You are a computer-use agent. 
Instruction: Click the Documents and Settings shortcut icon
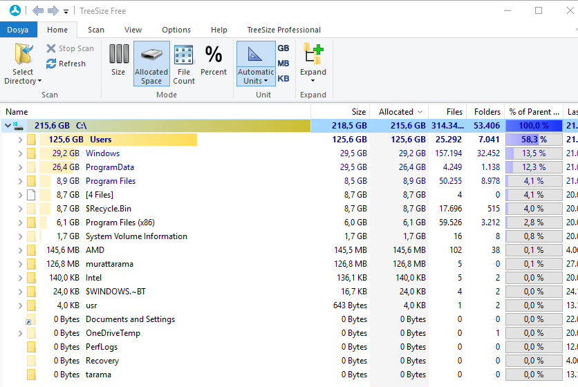tap(31, 319)
